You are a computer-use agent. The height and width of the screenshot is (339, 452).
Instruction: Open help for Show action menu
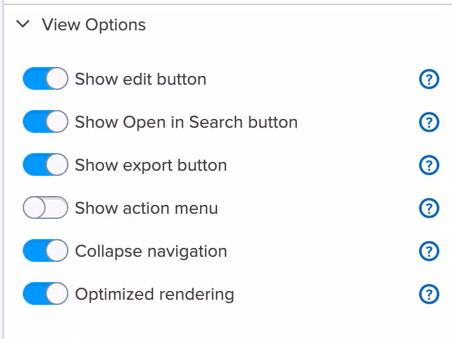pyautogui.click(x=429, y=208)
